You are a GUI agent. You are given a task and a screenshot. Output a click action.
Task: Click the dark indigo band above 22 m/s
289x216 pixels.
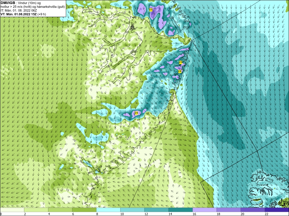pos(277,210)
